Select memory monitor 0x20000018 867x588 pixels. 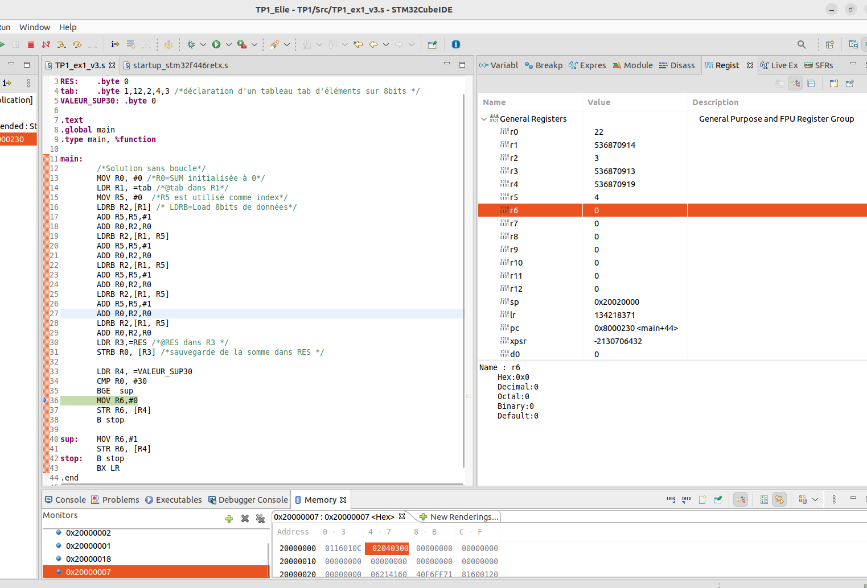point(88,559)
